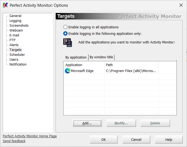This screenshot has height=147, width=187.
Task: Click the Add... button
Action: tap(87, 123)
